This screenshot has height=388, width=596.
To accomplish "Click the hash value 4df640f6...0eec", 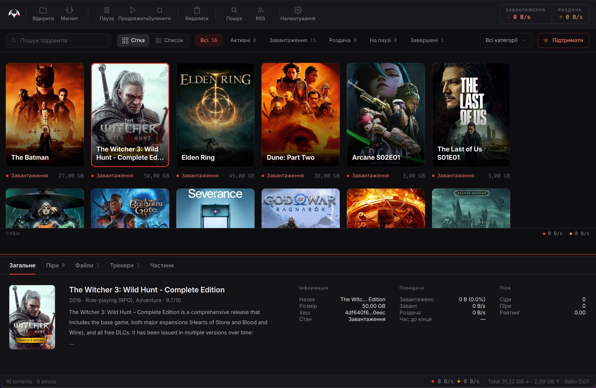I will [365, 313].
